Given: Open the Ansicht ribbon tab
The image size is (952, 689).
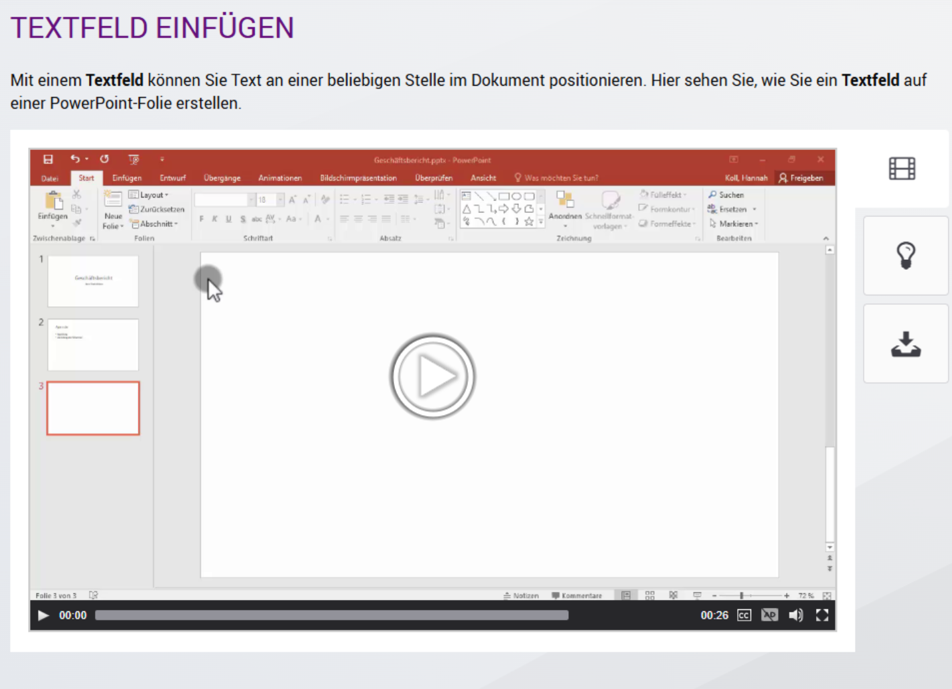Looking at the screenshot, I should (483, 178).
